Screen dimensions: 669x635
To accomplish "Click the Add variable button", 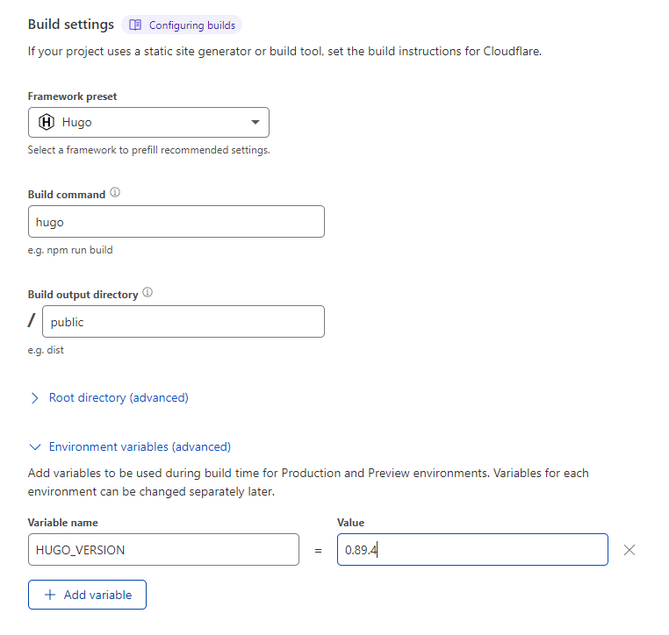I will tap(87, 595).
